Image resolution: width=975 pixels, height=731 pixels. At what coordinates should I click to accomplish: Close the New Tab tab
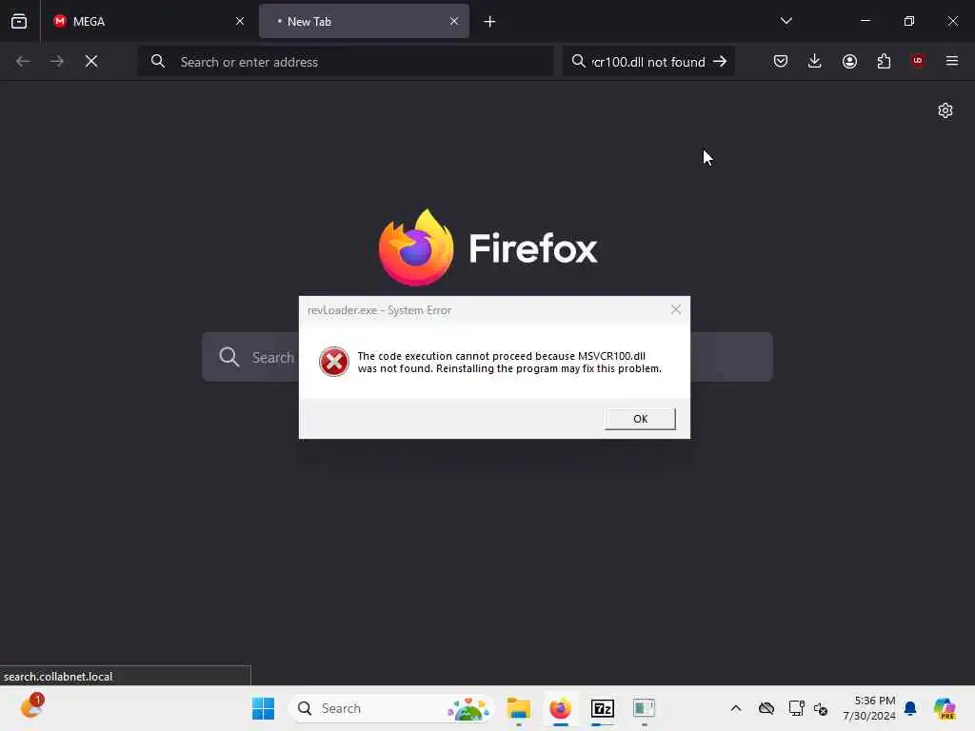454,21
